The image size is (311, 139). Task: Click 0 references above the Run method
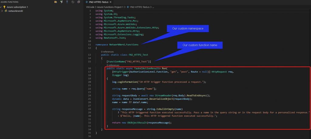click(113, 65)
